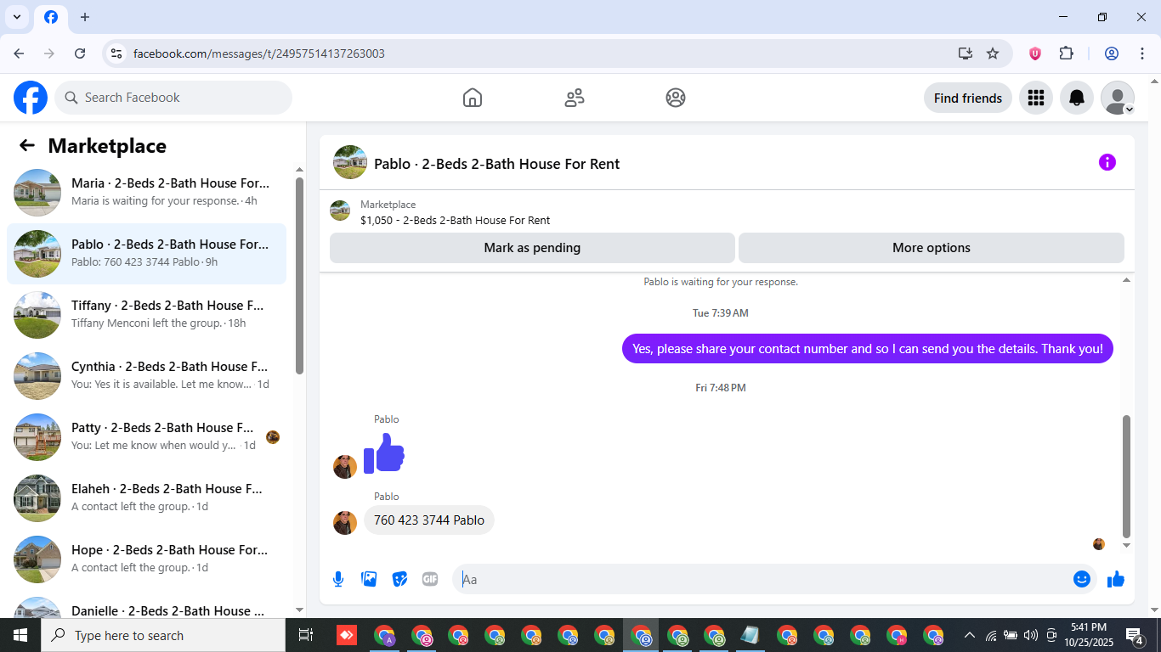1161x652 pixels.
Task: Open Elaheh's conversation
Action: click(x=146, y=498)
